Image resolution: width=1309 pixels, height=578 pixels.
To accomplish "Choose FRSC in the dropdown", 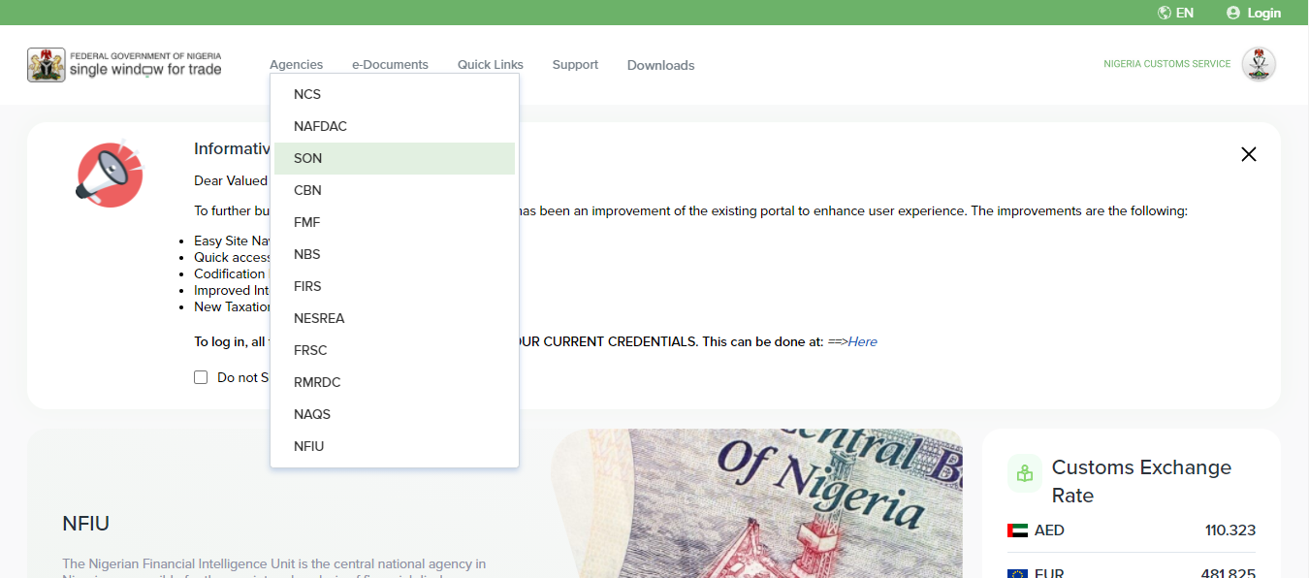I will 395,350.
